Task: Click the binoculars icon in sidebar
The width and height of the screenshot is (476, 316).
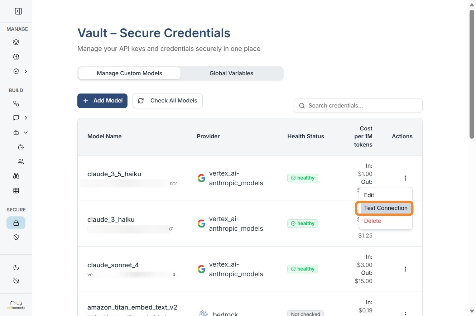Action: coord(16,176)
